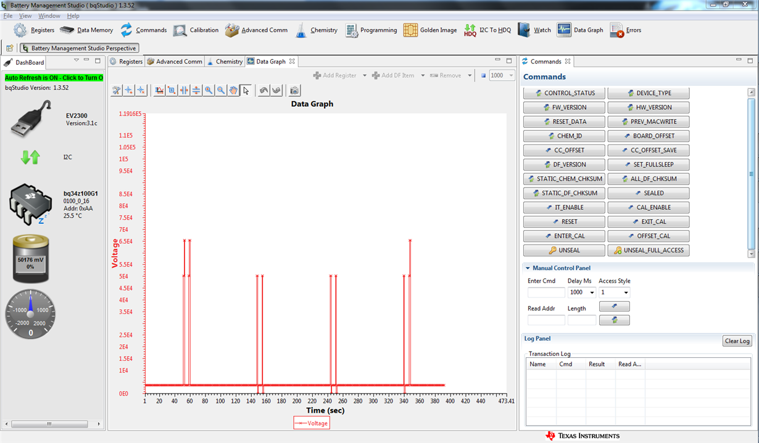759x443 pixels.
Task: Open the Programming tool
Action: (370, 30)
